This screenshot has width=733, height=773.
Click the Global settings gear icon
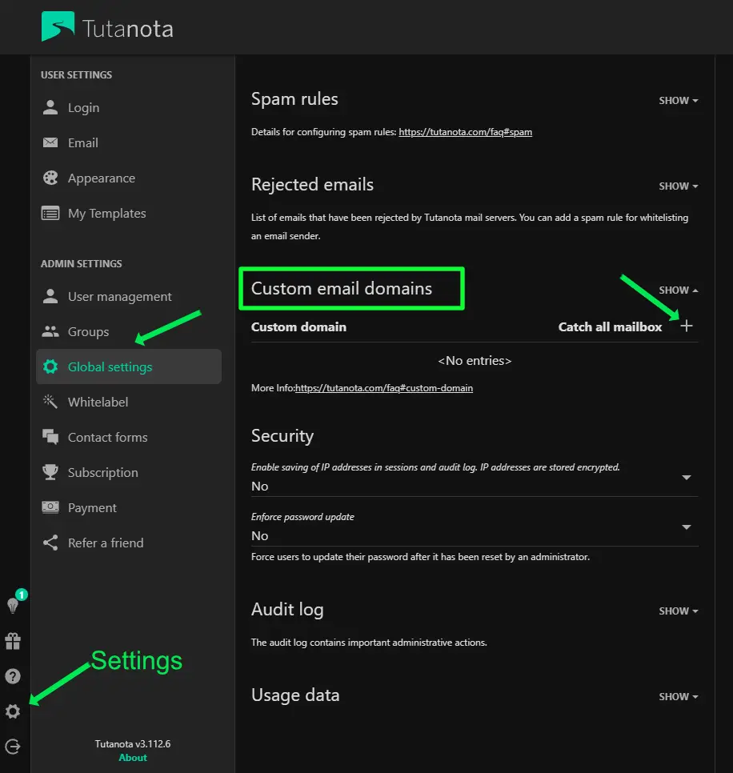[x=50, y=366]
